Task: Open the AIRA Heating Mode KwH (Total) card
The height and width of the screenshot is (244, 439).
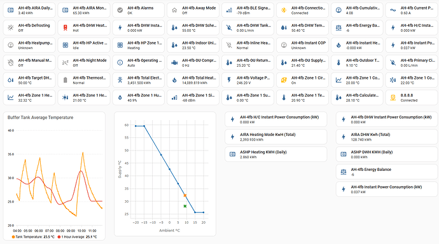Action: [275, 137]
